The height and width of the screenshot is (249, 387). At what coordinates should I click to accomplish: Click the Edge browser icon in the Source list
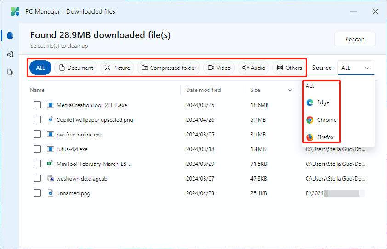310,102
